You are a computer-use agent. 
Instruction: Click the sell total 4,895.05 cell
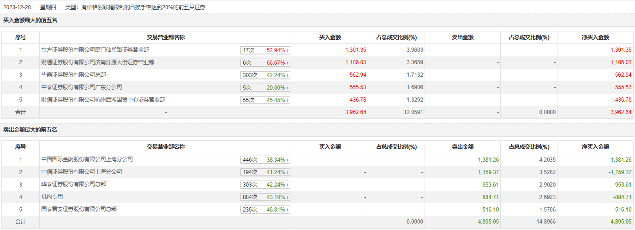coord(488,222)
